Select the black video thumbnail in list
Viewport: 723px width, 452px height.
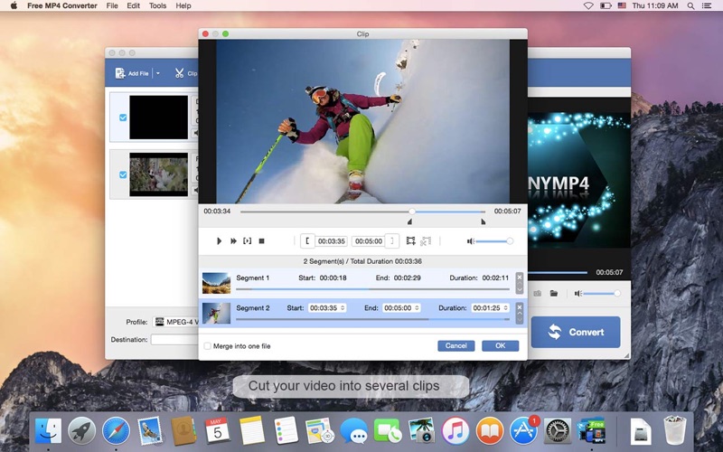click(159, 118)
